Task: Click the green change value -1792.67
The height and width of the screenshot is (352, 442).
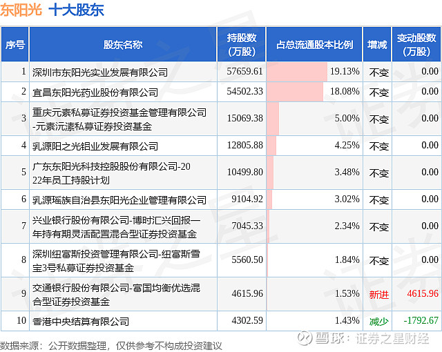Action: [x=421, y=320]
